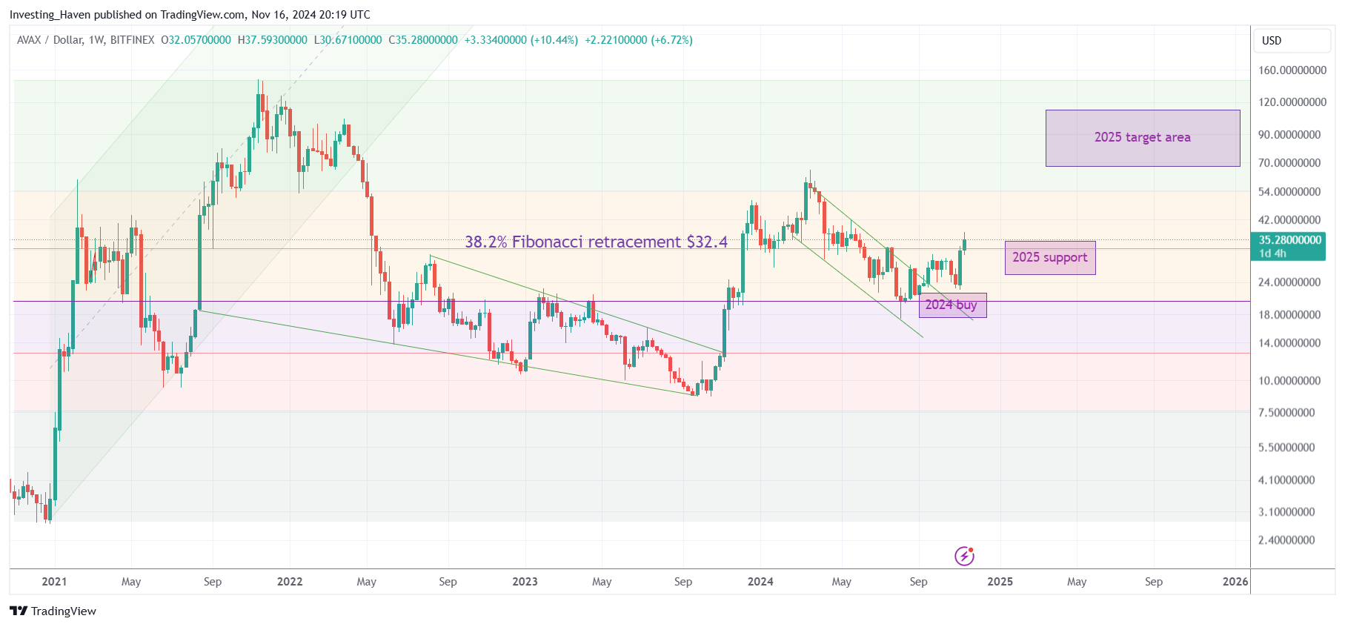Image resolution: width=1345 pixels, height=627 pixels.
Task: Click the 70.00000000 price axis label
Action: (1289, 163)
